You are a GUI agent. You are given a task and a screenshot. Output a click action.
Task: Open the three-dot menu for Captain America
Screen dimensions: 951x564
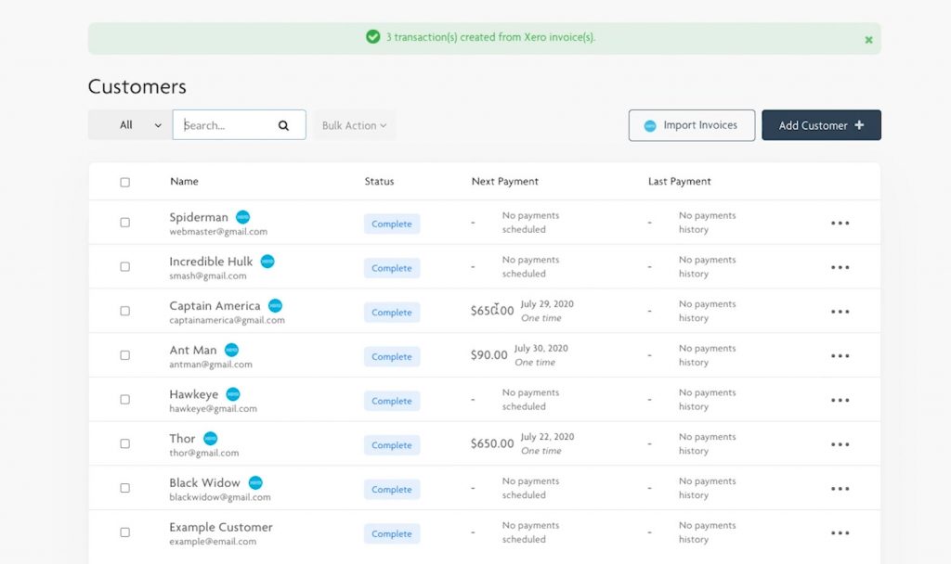[x=840, y=312]
